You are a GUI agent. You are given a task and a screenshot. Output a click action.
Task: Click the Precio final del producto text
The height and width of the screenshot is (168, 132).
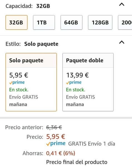77,162
